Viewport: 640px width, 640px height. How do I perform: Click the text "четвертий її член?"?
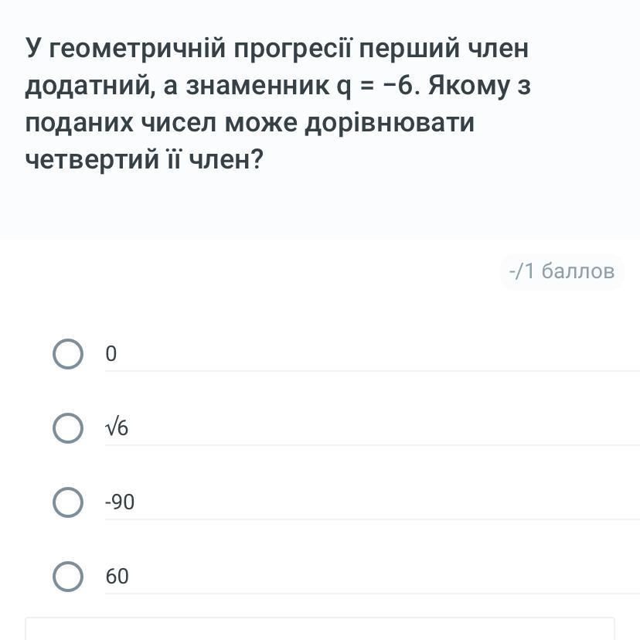click(145, 160)
